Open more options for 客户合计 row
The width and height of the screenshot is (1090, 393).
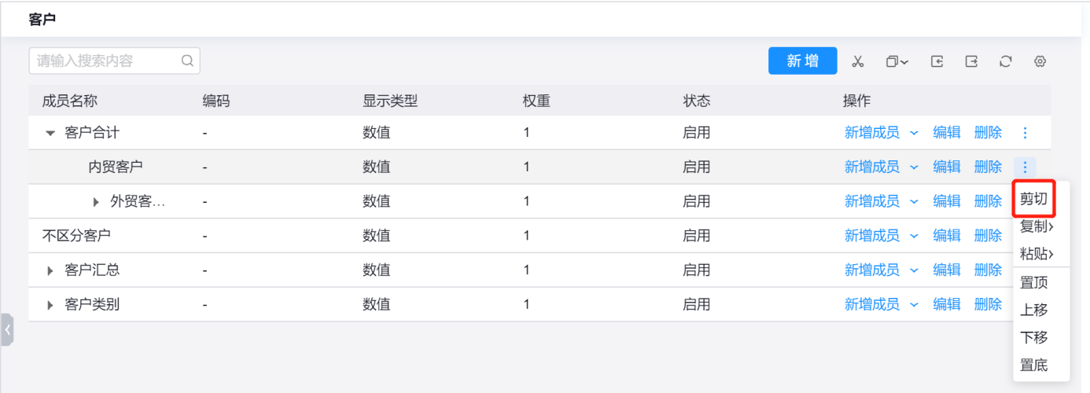point(1025,133)
